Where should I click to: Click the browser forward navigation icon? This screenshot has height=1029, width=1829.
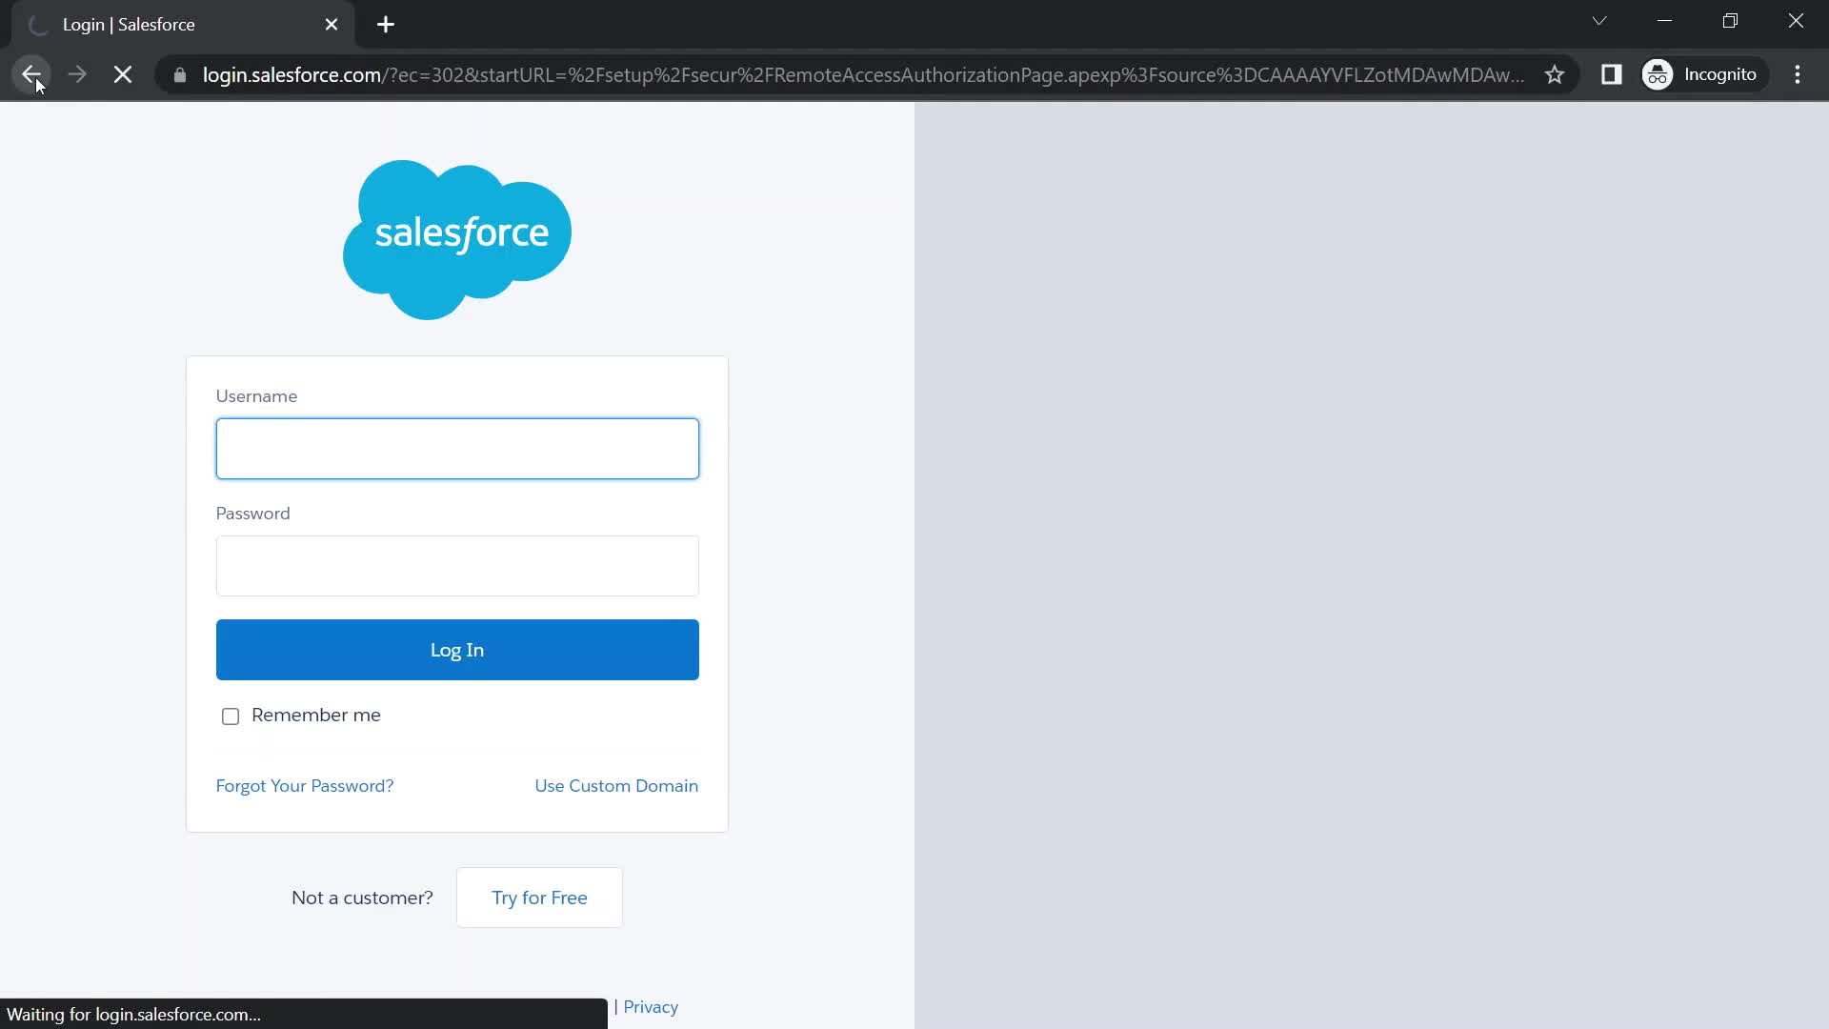click(x=78, y=75)
